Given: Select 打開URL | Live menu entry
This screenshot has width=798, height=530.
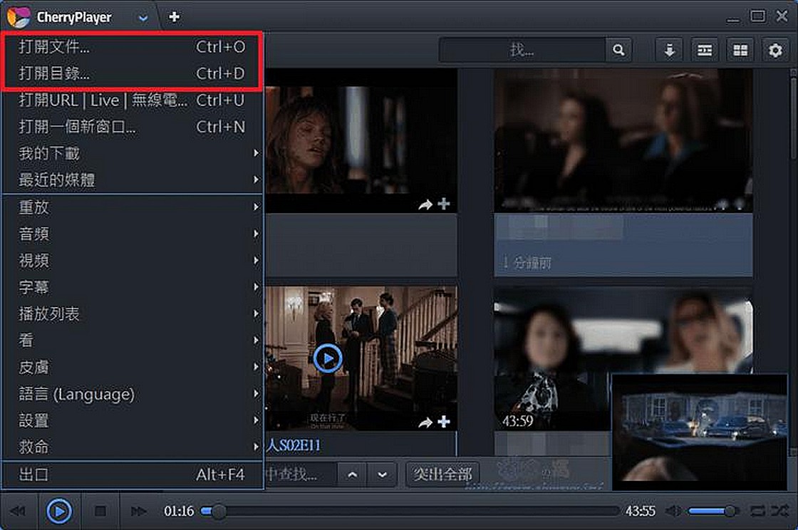Looking at the screenshot, I should coord(133,100).
